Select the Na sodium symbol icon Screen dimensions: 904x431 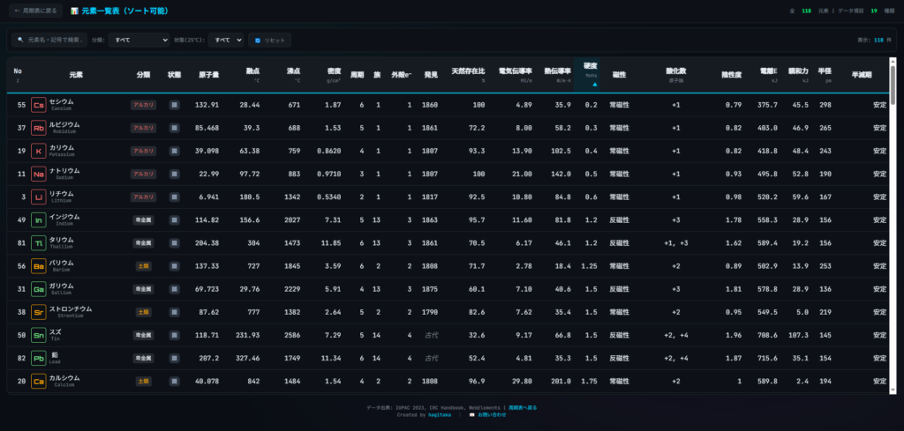pos(38,175)
